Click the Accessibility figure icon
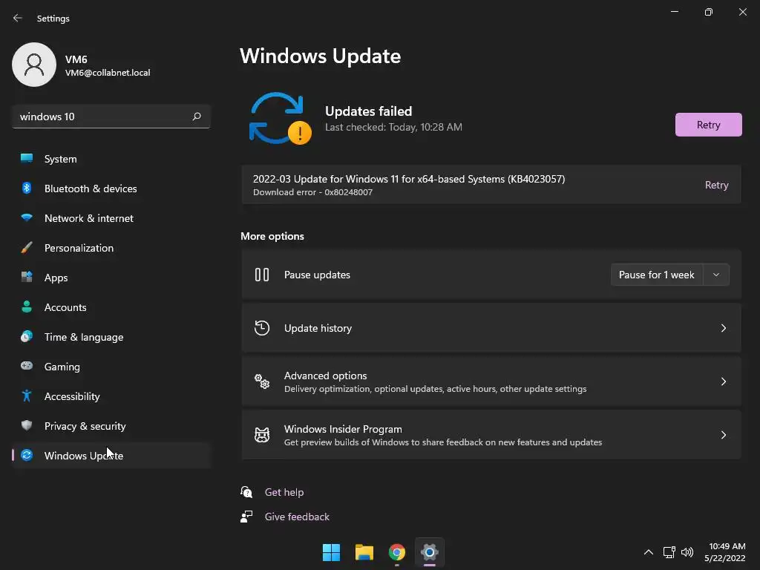The height and width of the screenshot is (570, 760). (x=27, y=396)
